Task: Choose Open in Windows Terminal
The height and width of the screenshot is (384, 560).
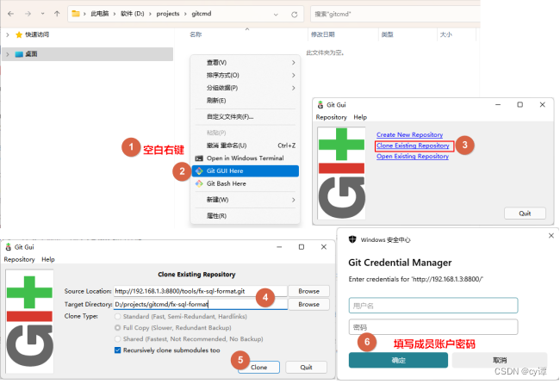Action: [246, 158]
